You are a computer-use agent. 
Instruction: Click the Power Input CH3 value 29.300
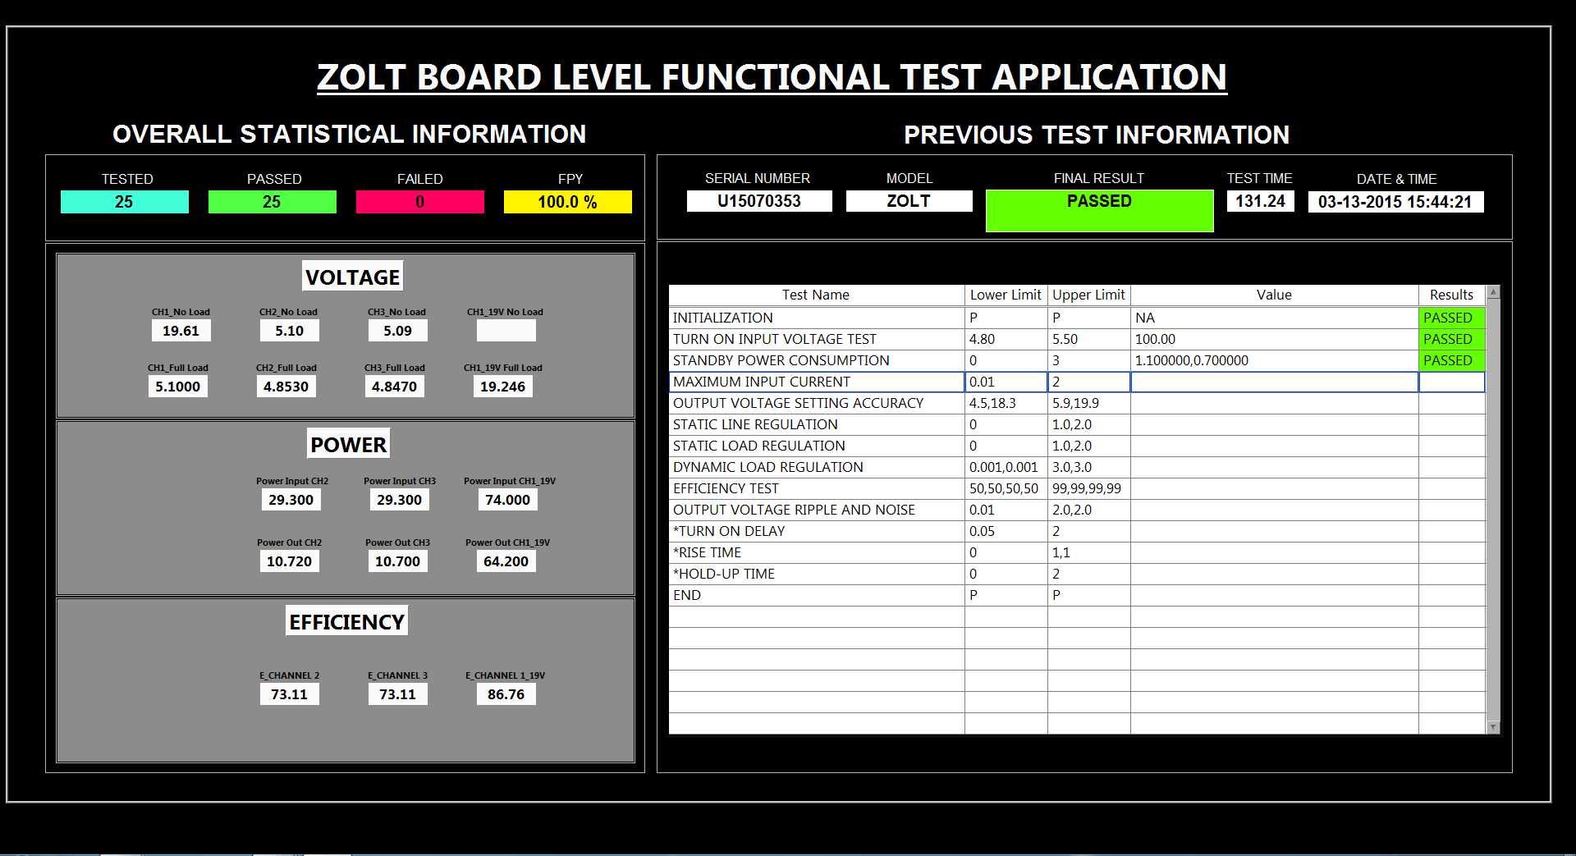coord(400,500)
